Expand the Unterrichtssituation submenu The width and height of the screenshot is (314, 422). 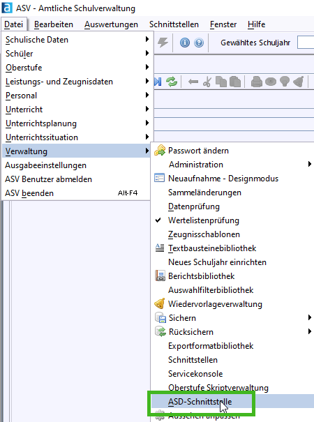[x=77, y=137]
